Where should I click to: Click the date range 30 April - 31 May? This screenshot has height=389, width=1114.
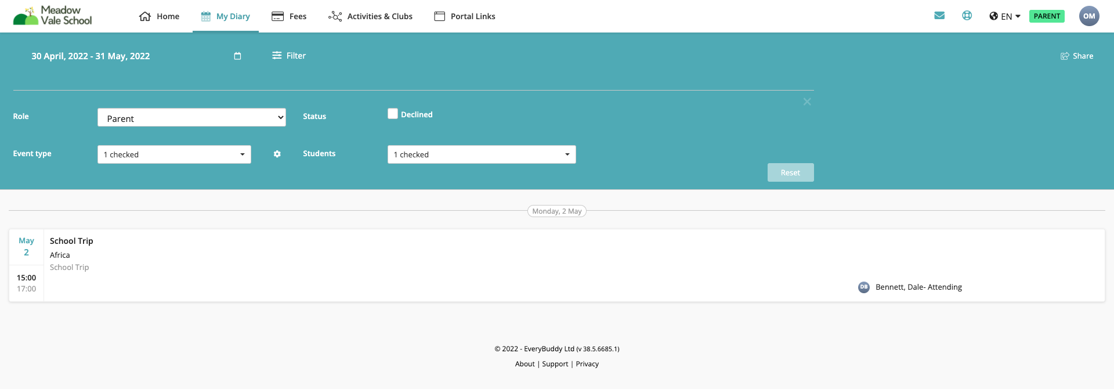tap(91, 56)
